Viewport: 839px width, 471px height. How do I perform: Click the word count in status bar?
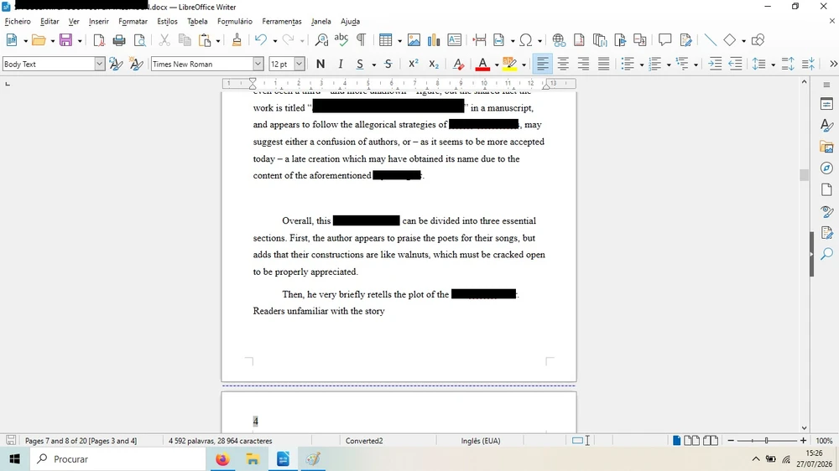(221, 441)
